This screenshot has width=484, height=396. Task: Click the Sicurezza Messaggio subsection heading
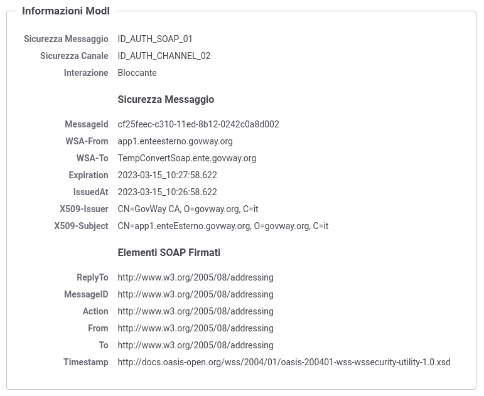tap(166, 99)
